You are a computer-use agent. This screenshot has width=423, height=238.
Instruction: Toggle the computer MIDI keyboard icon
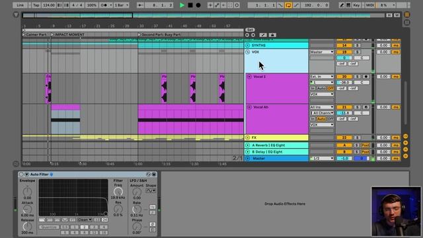point(348,5)
